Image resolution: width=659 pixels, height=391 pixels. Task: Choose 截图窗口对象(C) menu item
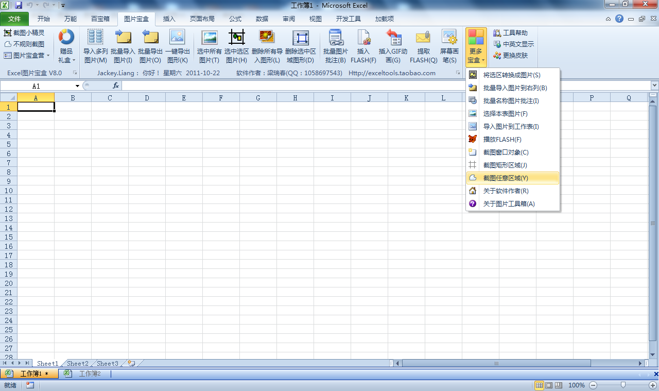[x=512, y=152]
